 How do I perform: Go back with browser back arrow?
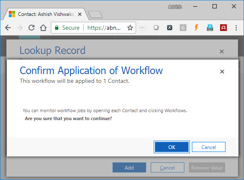pos(8,28)
